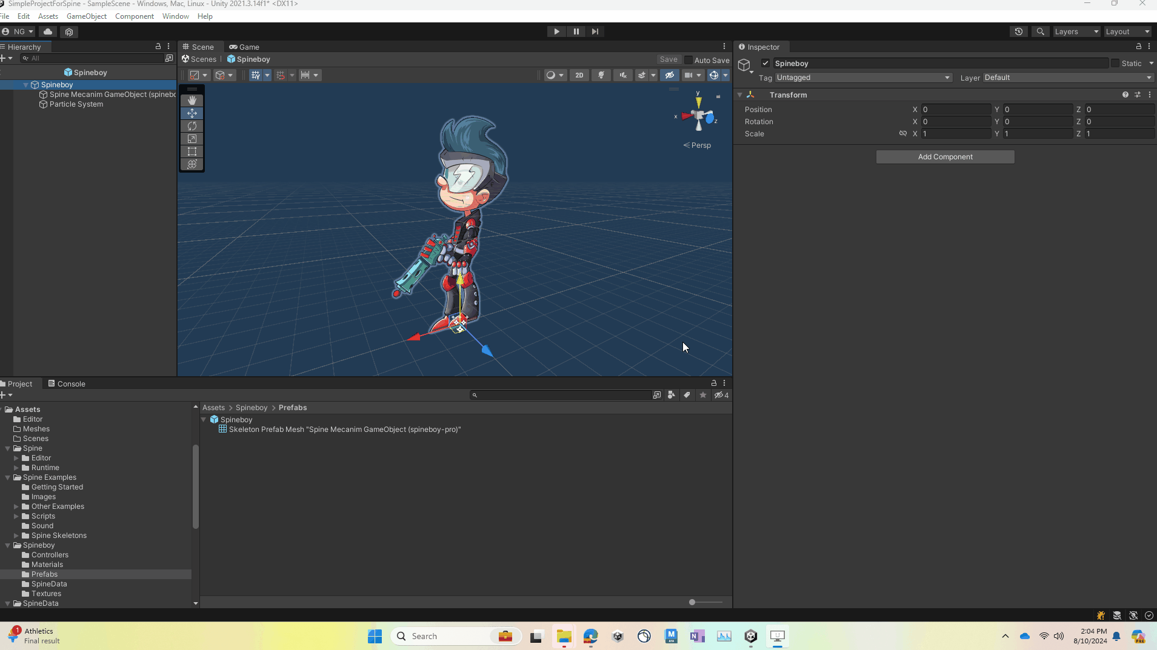This screenshot has height=650, width=1157.
Task: Select the Rect tool
Action: 192,151
